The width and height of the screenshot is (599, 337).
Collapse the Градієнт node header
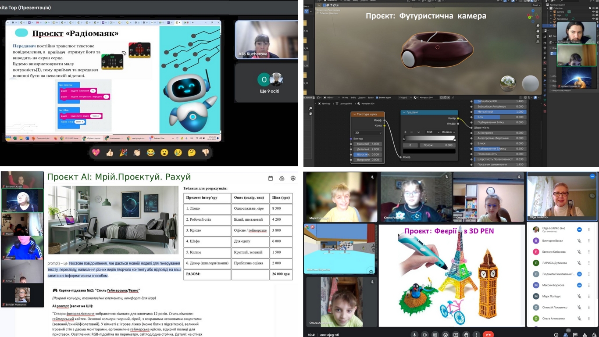(404, 112)
